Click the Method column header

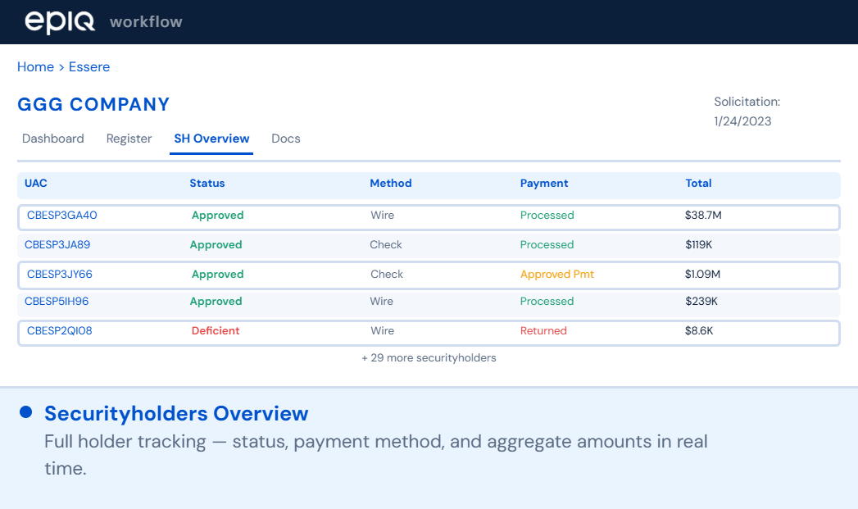pyautogui.click(x=391, y=184)
